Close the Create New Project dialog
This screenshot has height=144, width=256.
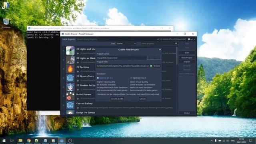160,50
